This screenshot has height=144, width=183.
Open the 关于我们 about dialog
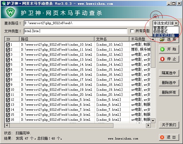pyautogui.click(x=169, y=125)
